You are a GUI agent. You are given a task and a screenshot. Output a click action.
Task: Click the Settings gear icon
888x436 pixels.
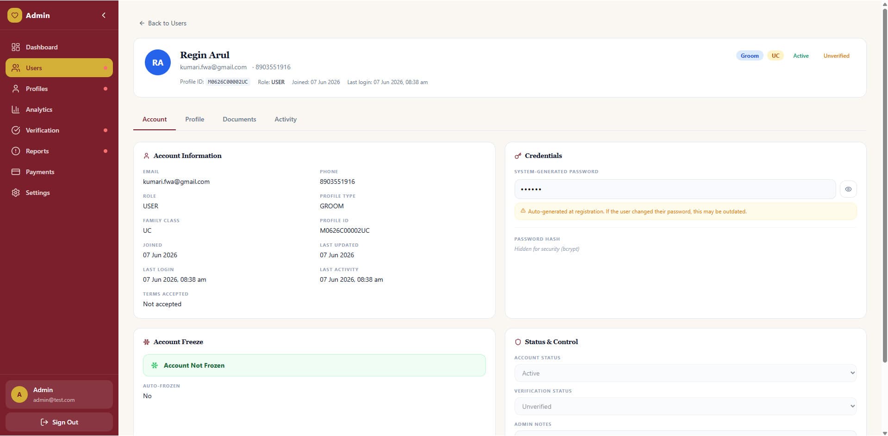click(x=16, y=193)
